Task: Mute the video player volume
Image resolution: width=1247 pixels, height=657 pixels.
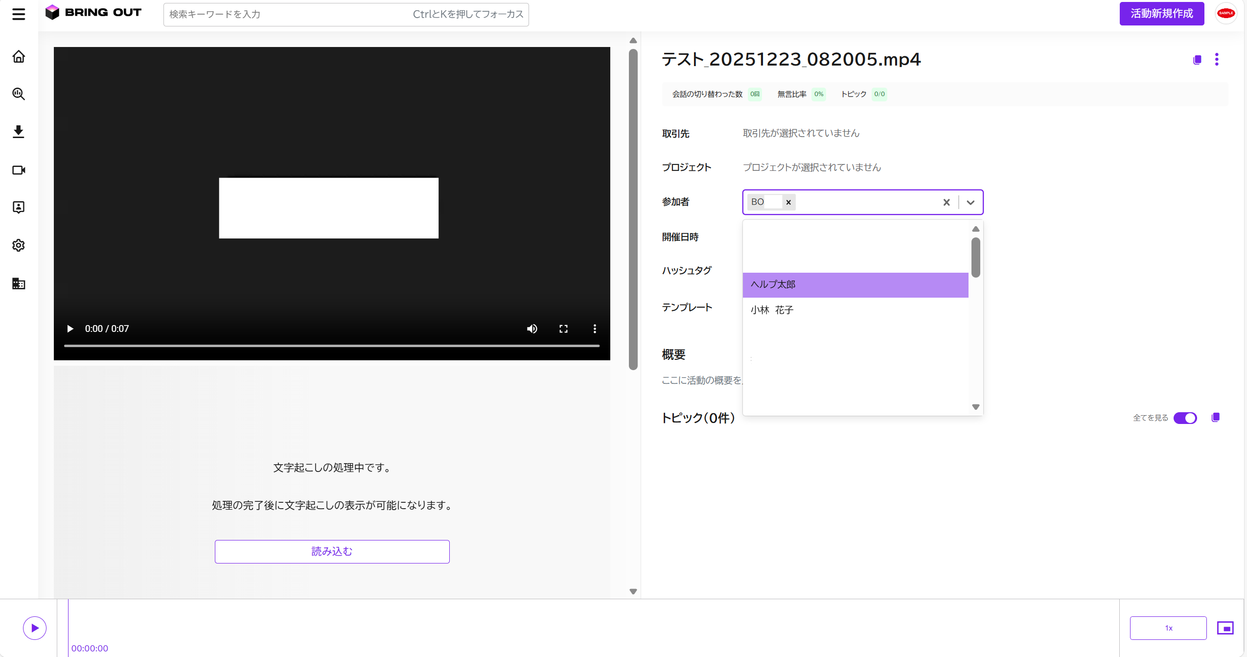Action: 532,329
